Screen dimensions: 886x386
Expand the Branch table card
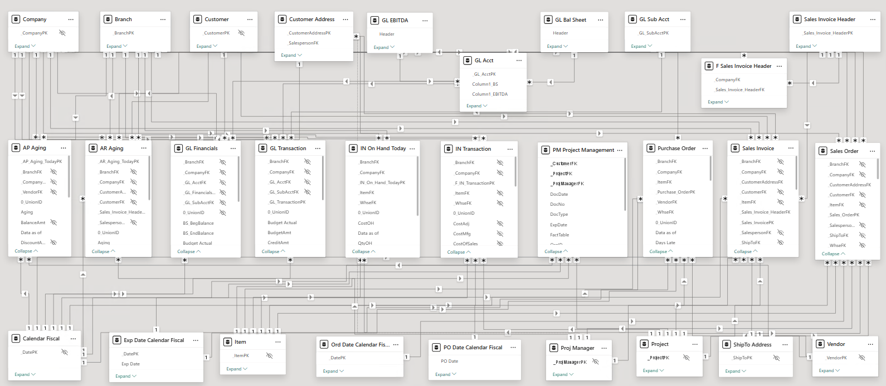tap(117, 46)
